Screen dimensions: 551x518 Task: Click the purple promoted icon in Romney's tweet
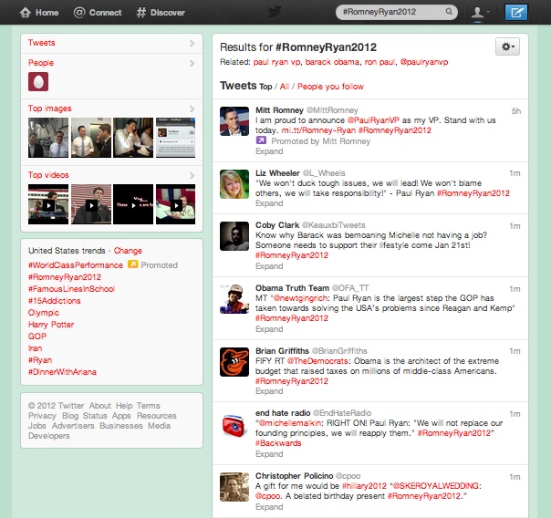(x=261, y=140)
